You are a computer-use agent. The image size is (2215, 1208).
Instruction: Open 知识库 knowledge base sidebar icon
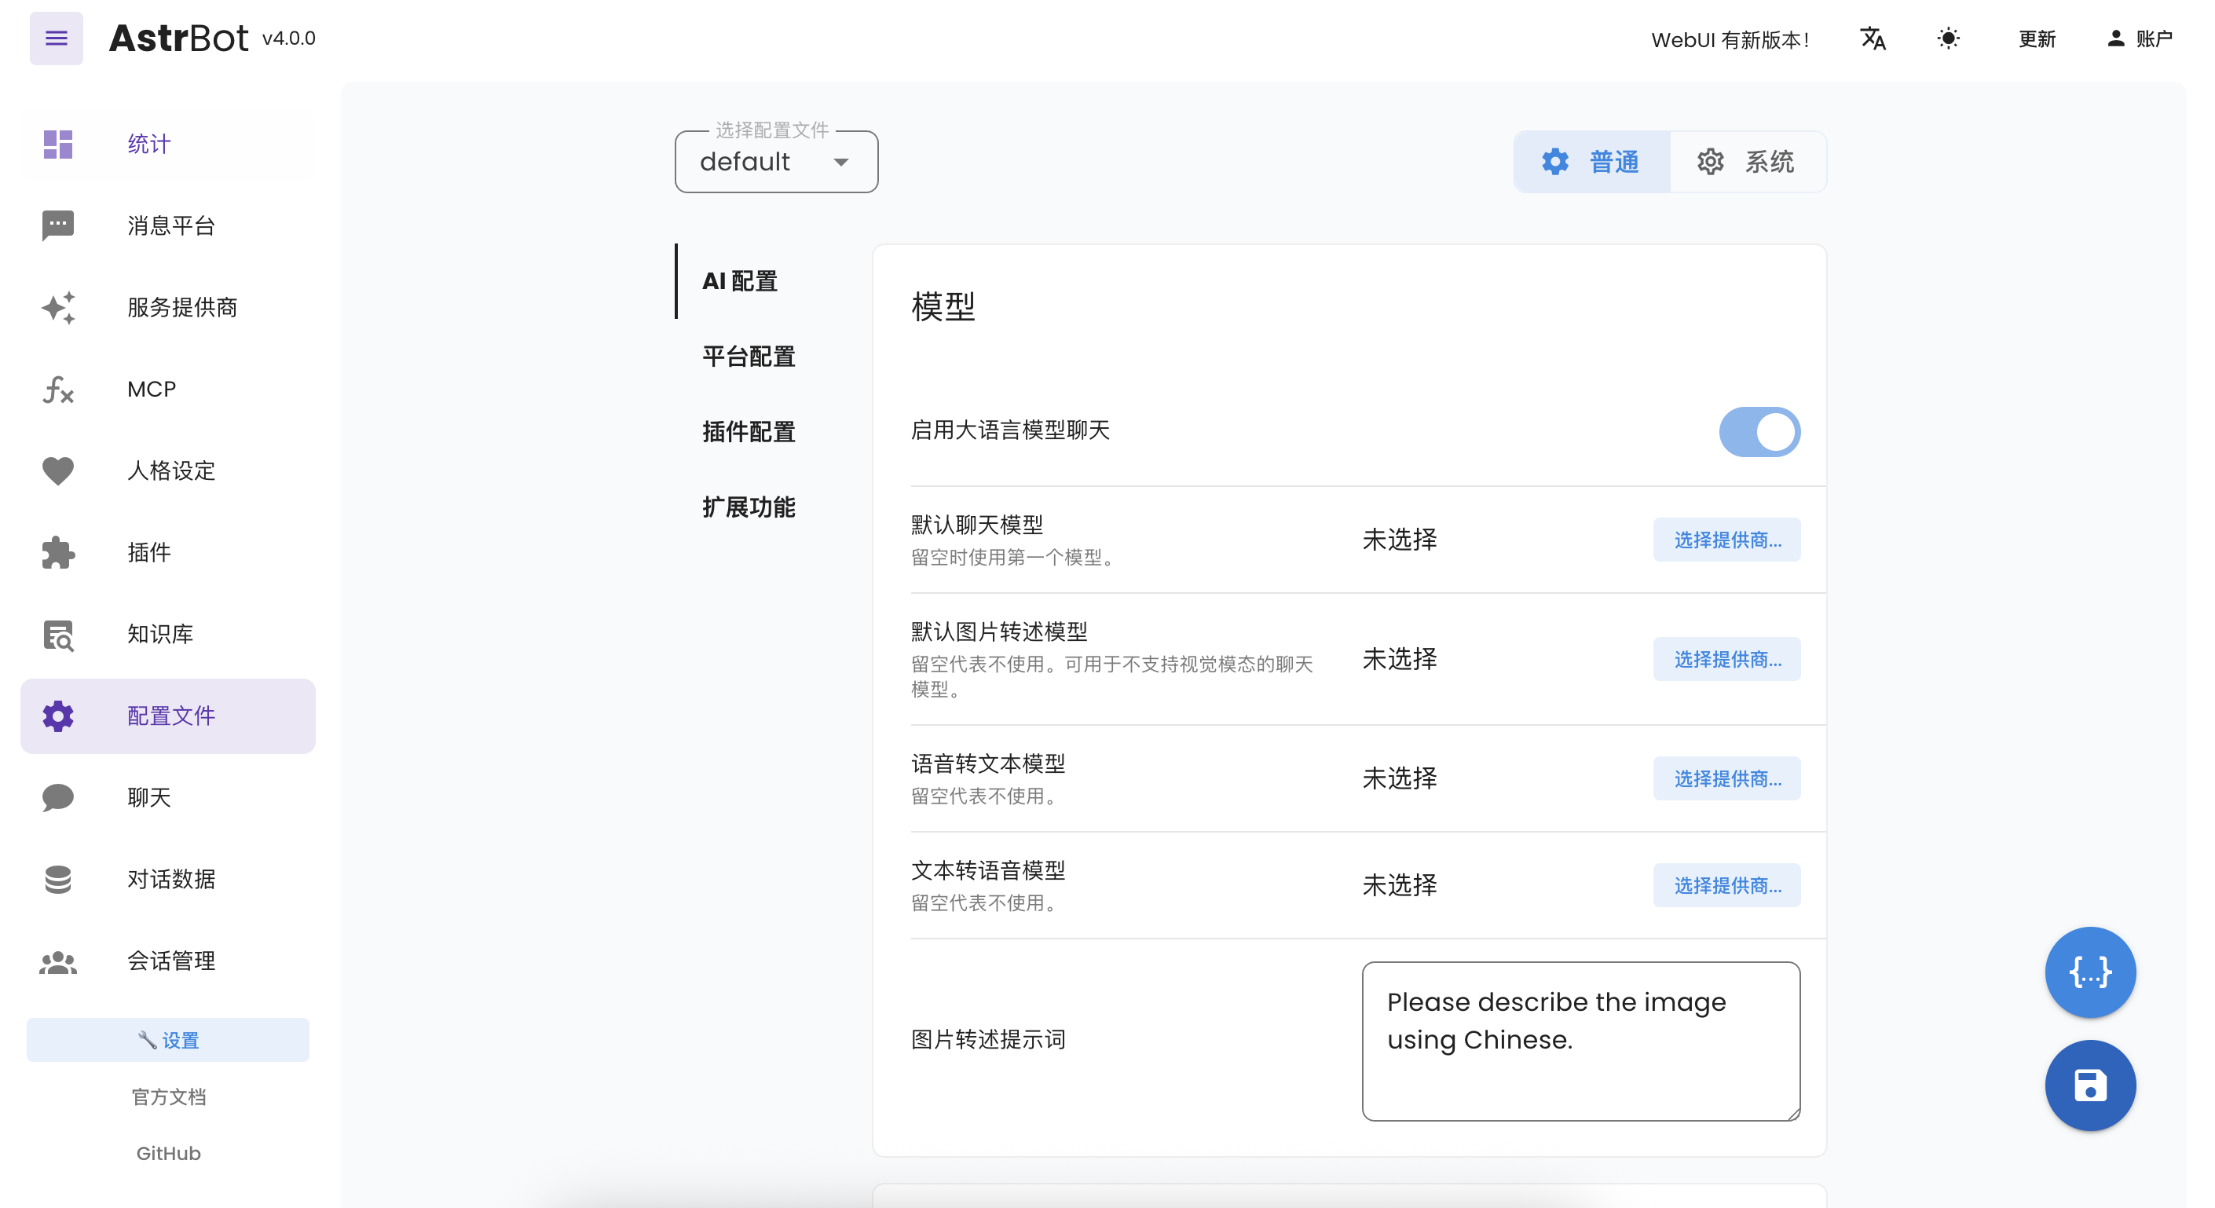pos(57,635)
